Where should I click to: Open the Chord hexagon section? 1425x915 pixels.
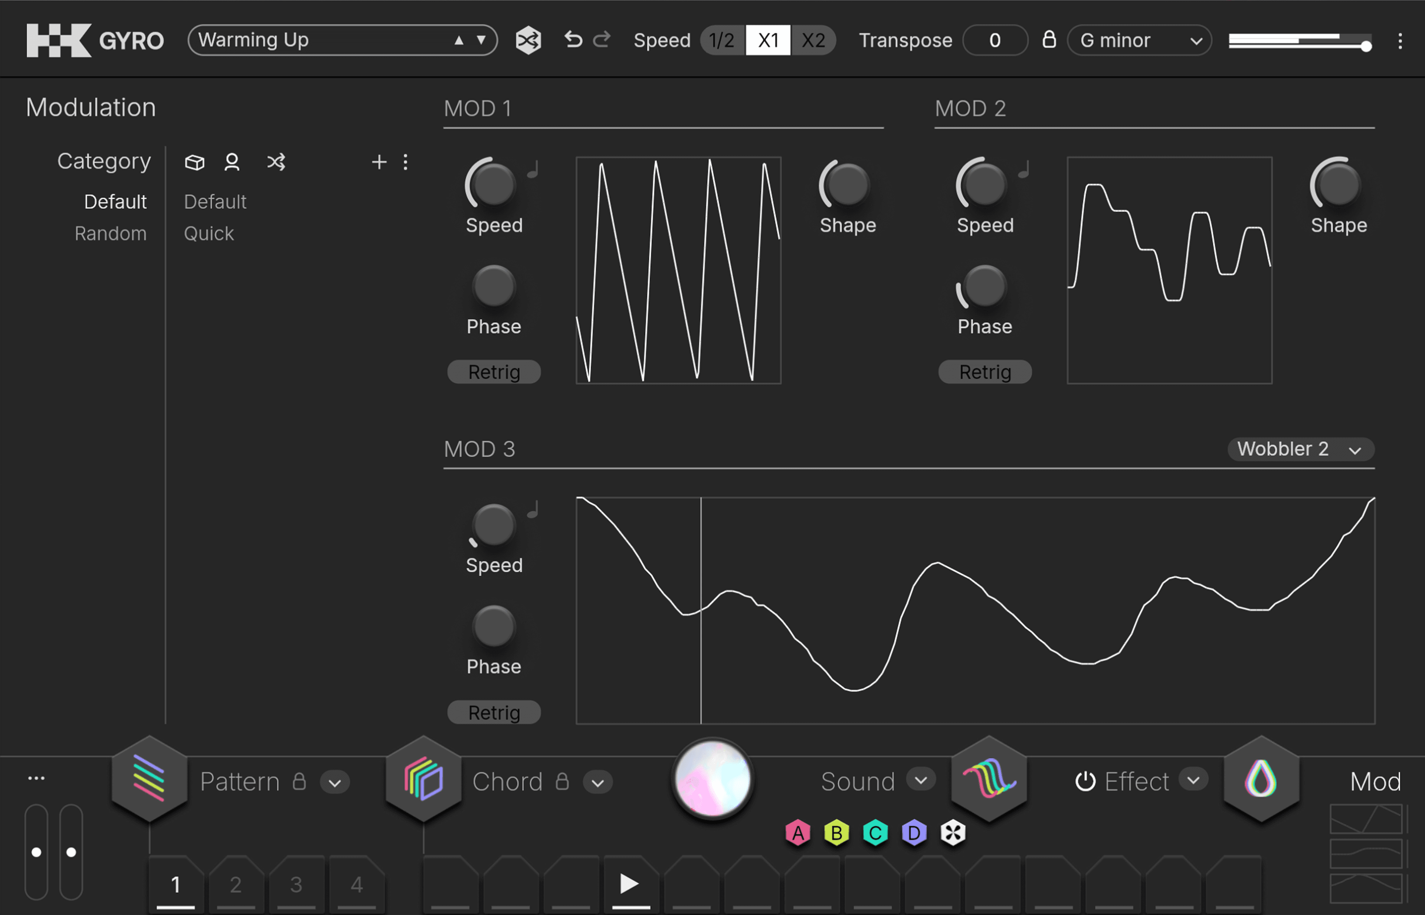click(x=423, y=779)
